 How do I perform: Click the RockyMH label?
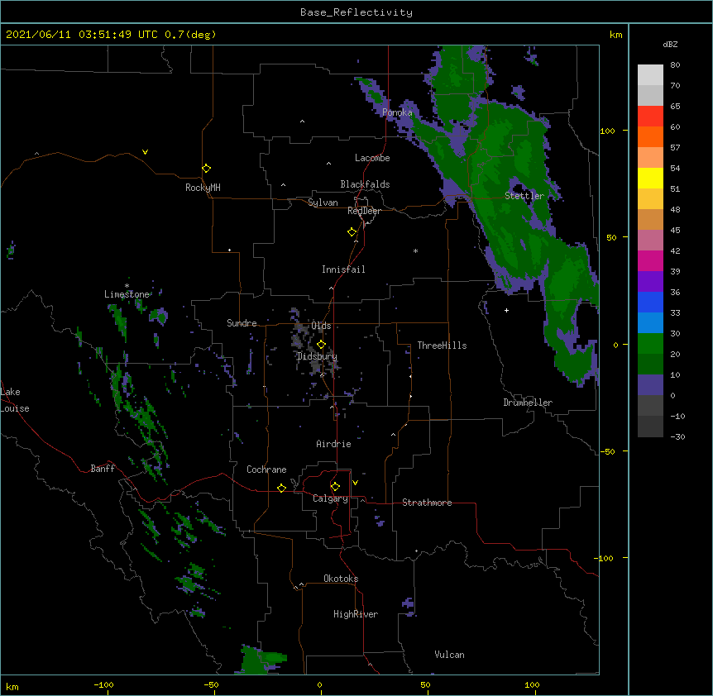click(203, 188)
